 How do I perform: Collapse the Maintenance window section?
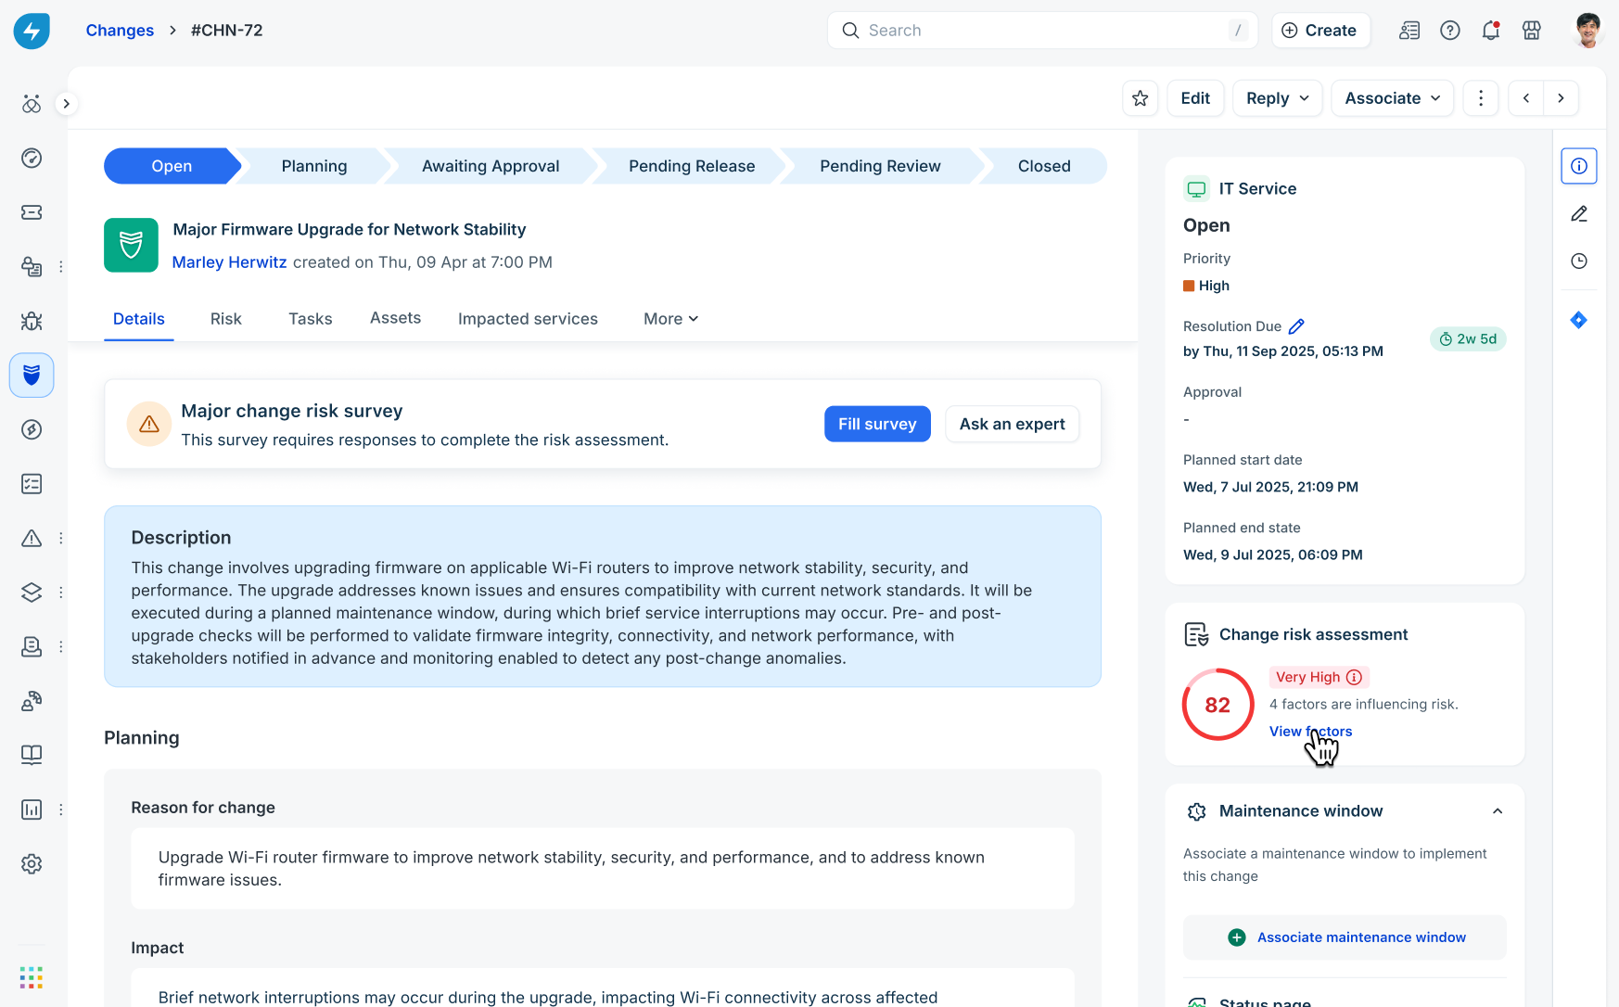click(1498, 811)
